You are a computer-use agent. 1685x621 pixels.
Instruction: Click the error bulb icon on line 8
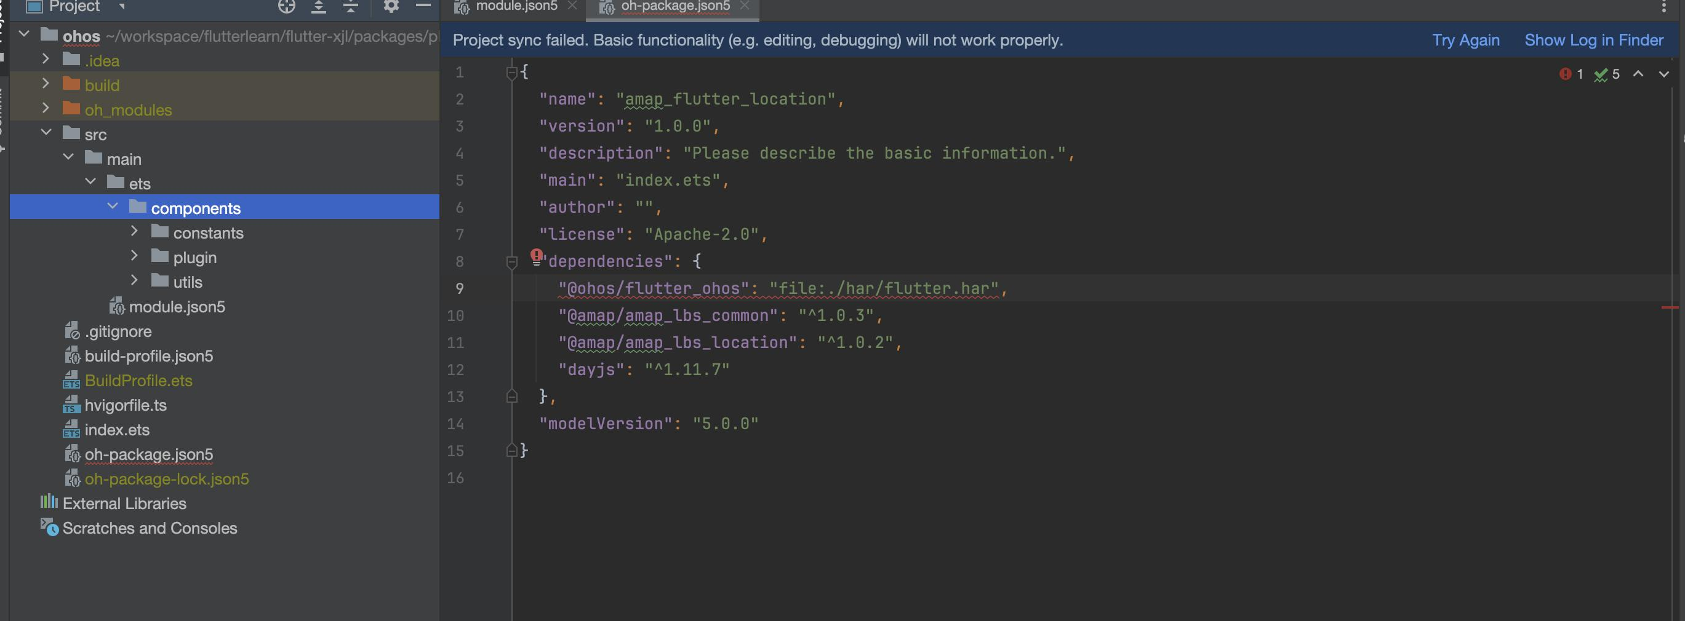[x=537, y=256]
